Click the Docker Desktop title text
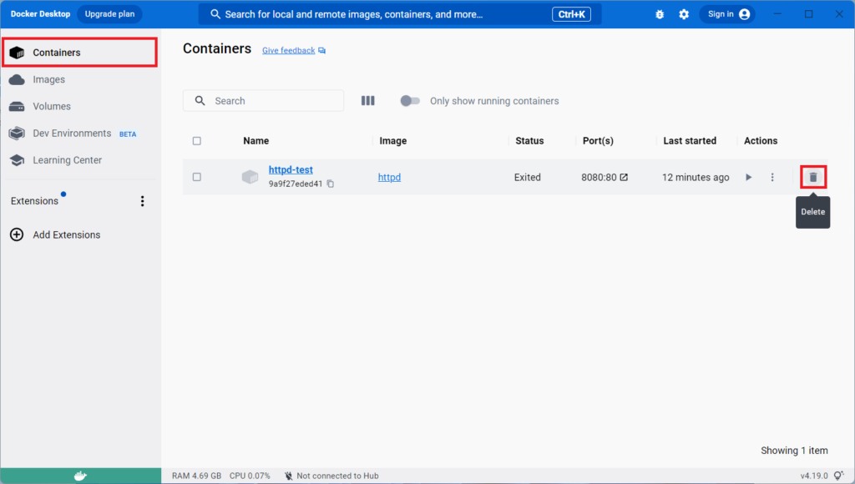The height and width of the screenshot is (484, 855). point(40,14)
